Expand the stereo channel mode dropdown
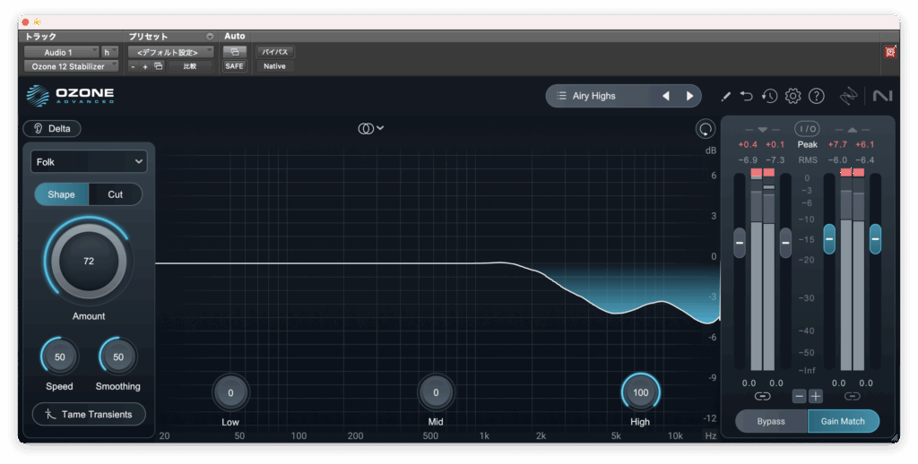918x464 pixels. 370,128
